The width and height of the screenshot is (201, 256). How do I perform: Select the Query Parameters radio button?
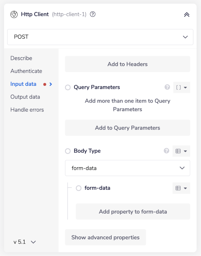[68, 87]
